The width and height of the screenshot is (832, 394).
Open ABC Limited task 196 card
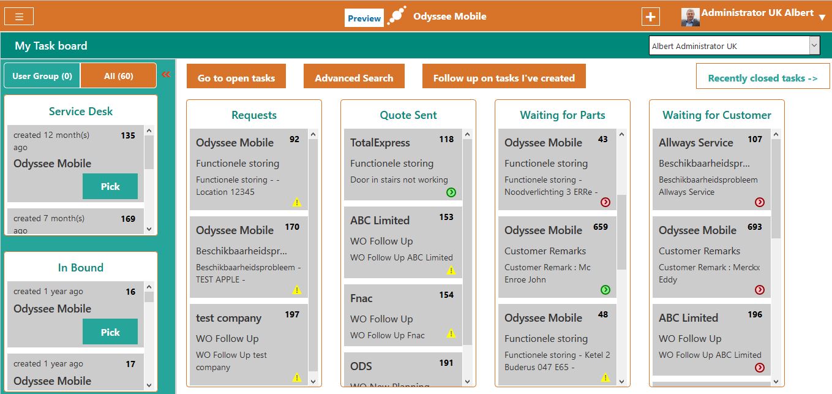[x=711, y=339]
